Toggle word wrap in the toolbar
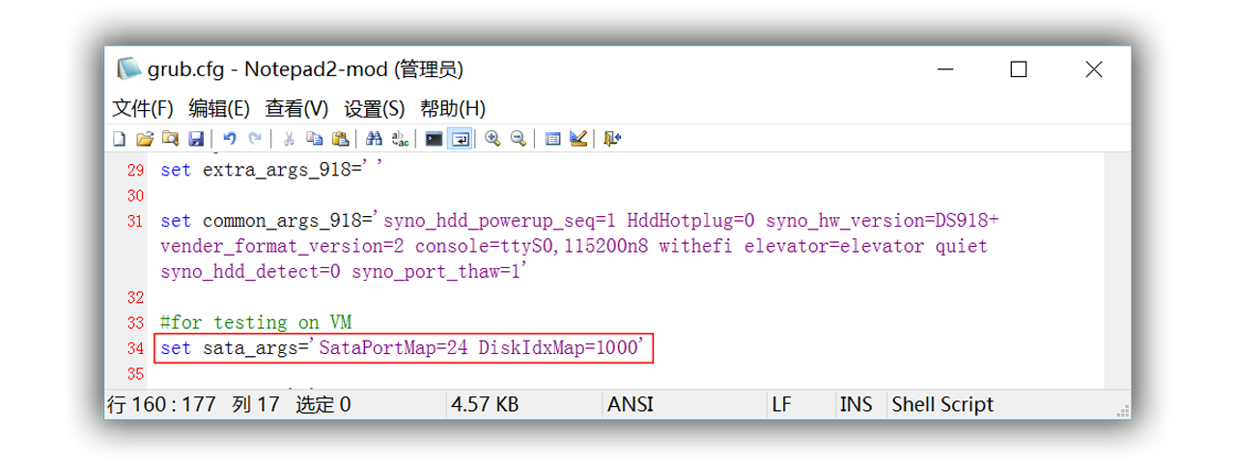The height and width of the screenshot is (463, 1236). coord(461,139)
